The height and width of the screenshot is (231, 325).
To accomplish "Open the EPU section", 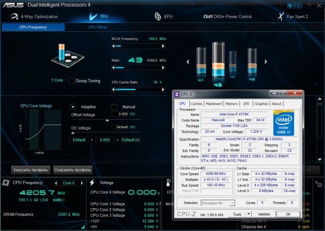I will point(164,17).
